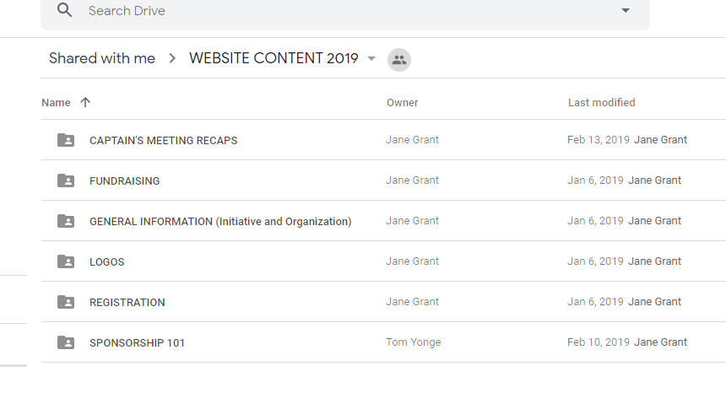726x393 pixels.
Task: Click REGISTRATION folder icon
Action: (66, 301)
